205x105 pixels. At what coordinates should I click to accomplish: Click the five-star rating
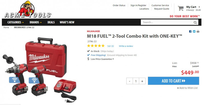(96, 46)
